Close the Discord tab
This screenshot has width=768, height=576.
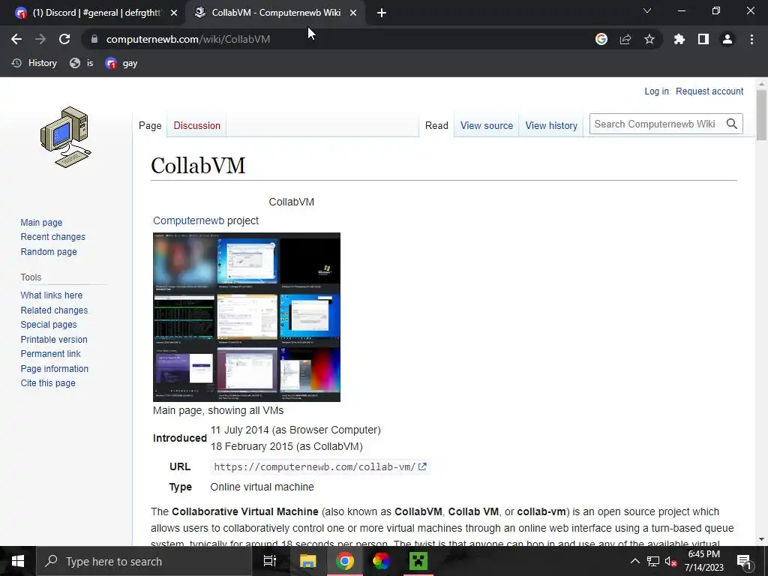click(174, 13)
